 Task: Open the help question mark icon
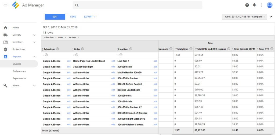click(247, 5)
